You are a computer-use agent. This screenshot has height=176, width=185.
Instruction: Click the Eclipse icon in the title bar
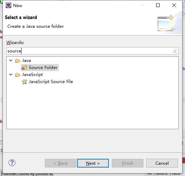click(8, 5)
